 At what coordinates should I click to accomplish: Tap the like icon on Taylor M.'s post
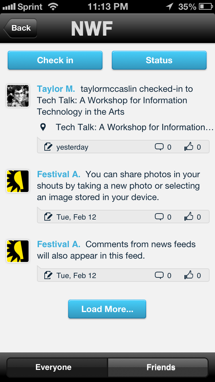tap(189, 147)
